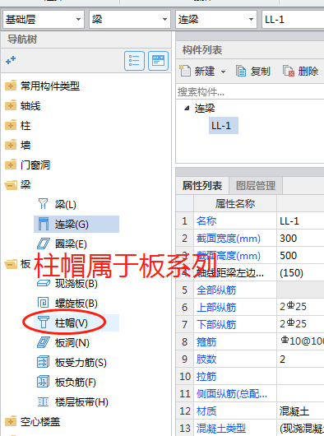Expand the 空心楼盖 folder
Screen dimensions: 324x436
point(11,421)
